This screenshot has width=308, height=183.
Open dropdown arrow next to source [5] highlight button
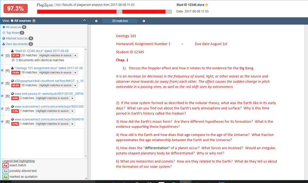[x=75, y=85]
